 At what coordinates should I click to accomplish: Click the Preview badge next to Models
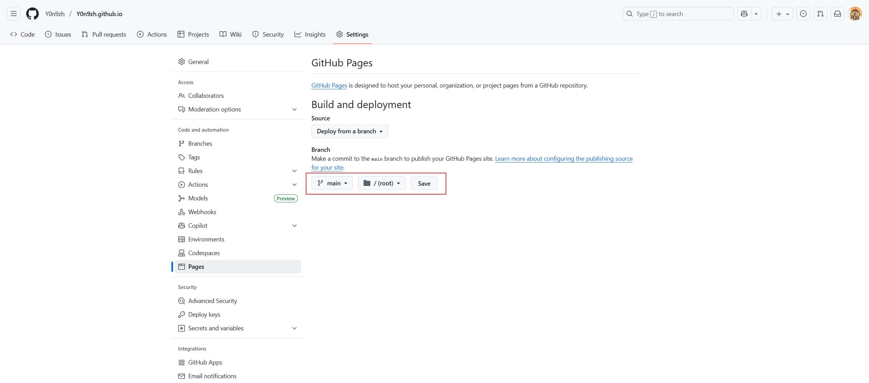(286, 198)
